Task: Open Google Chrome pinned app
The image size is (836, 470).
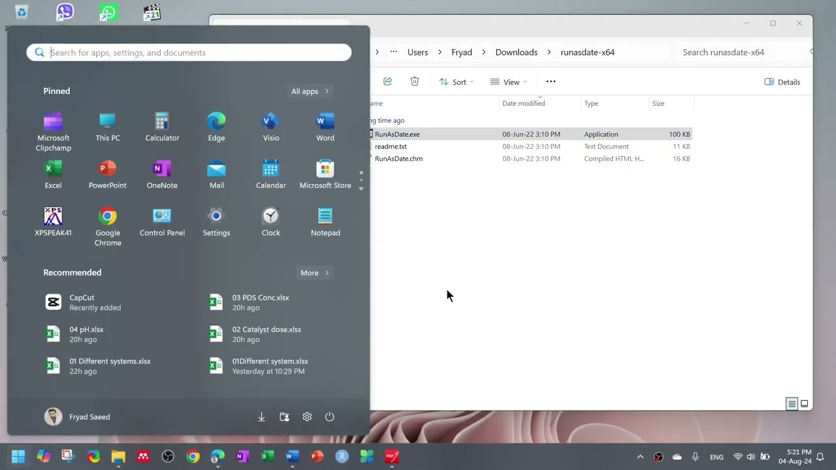Action: tap(108, 227)
